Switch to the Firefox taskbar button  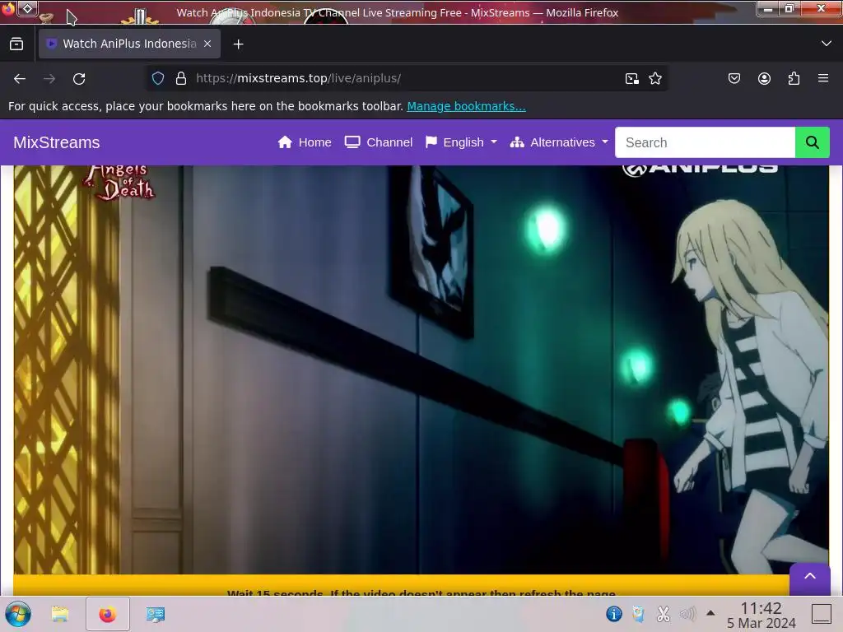click(x=108, y=614)
